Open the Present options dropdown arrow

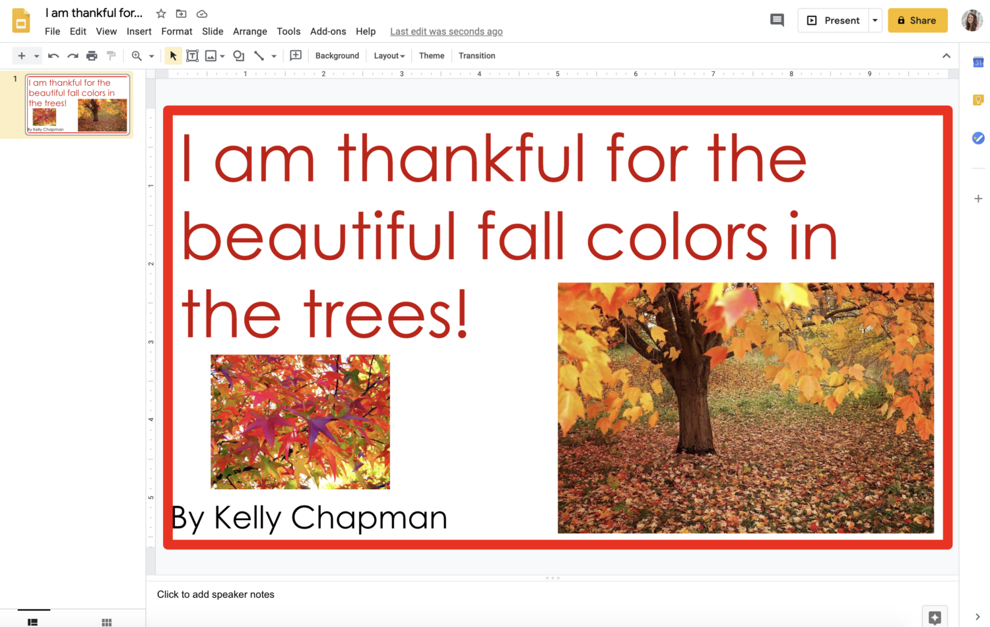tap(875, 20)
